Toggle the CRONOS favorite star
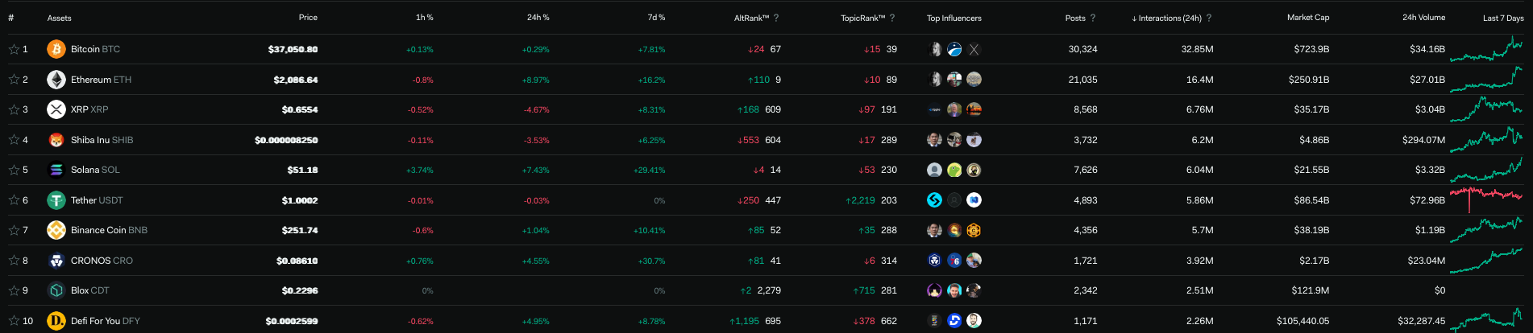The image size is (1533, 333). (x=14, y=261)
